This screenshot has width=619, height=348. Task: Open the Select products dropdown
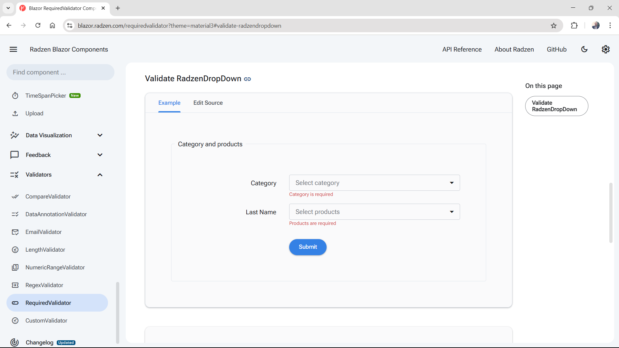[x=374, y=212]
